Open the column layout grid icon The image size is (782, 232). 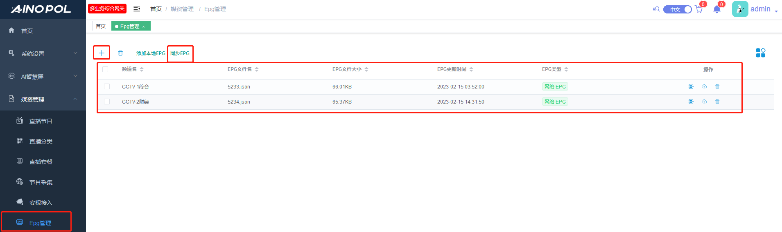pyautogui.click(x=760, y=53)
